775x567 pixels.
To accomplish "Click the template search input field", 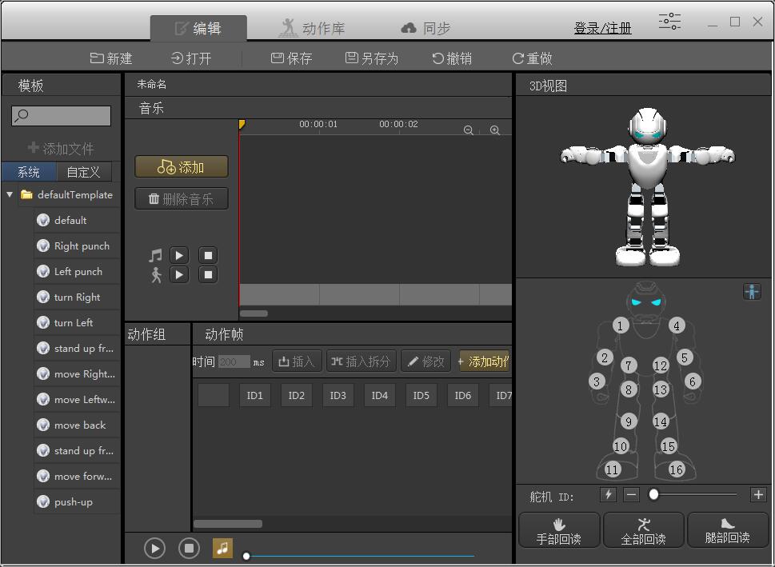I will point(62,116).
